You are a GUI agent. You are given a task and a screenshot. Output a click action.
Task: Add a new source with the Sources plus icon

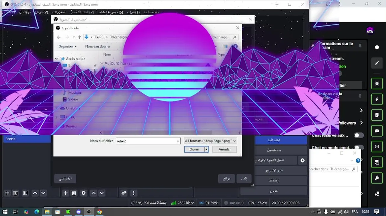tap(65, 193)
